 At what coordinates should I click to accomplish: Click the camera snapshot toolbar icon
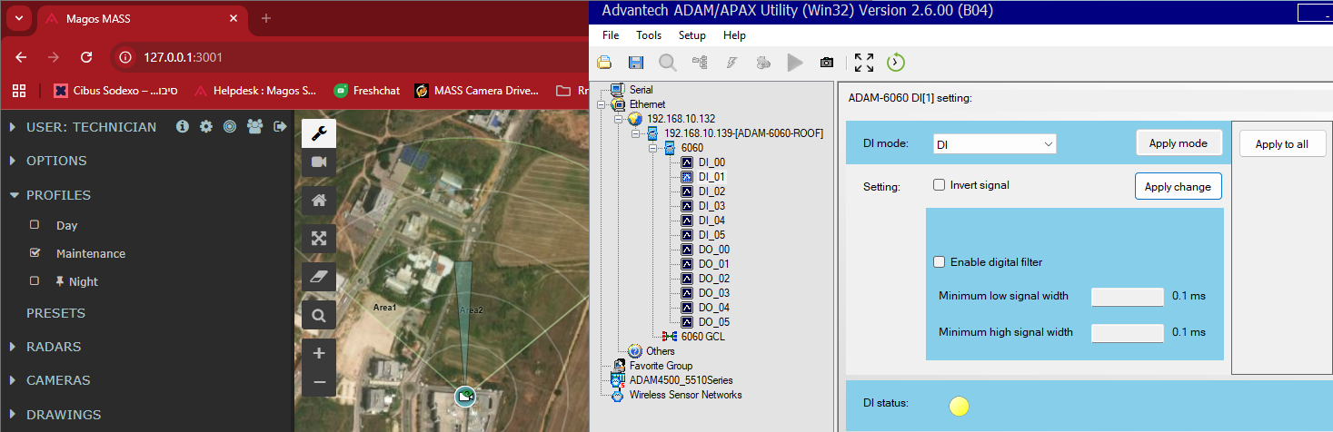[826, 63]
